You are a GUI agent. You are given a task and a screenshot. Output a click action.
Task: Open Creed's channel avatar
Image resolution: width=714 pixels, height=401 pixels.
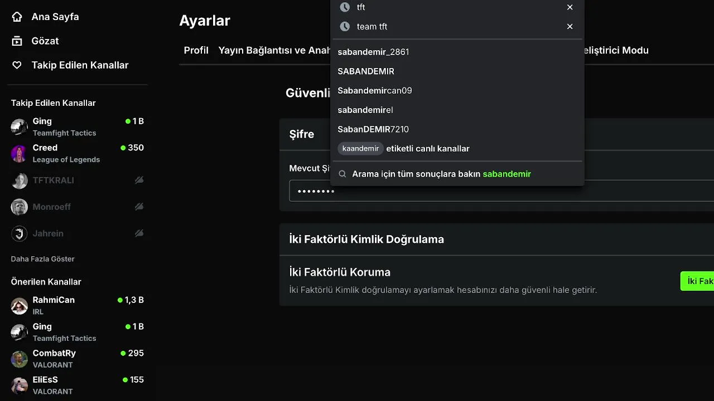(x=20, y=153)
